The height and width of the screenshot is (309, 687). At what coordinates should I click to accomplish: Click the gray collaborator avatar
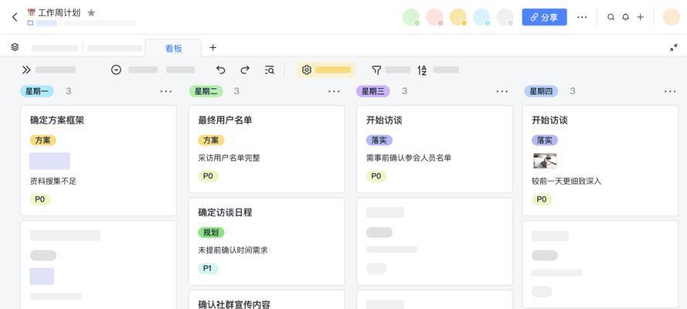[x=505, y=17]
